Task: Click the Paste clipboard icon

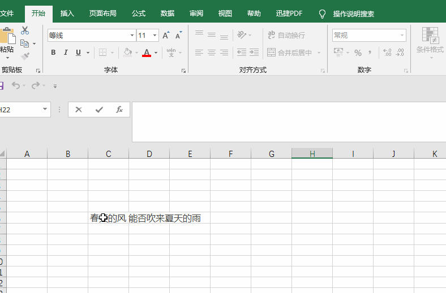Action: tap(8, 36)
